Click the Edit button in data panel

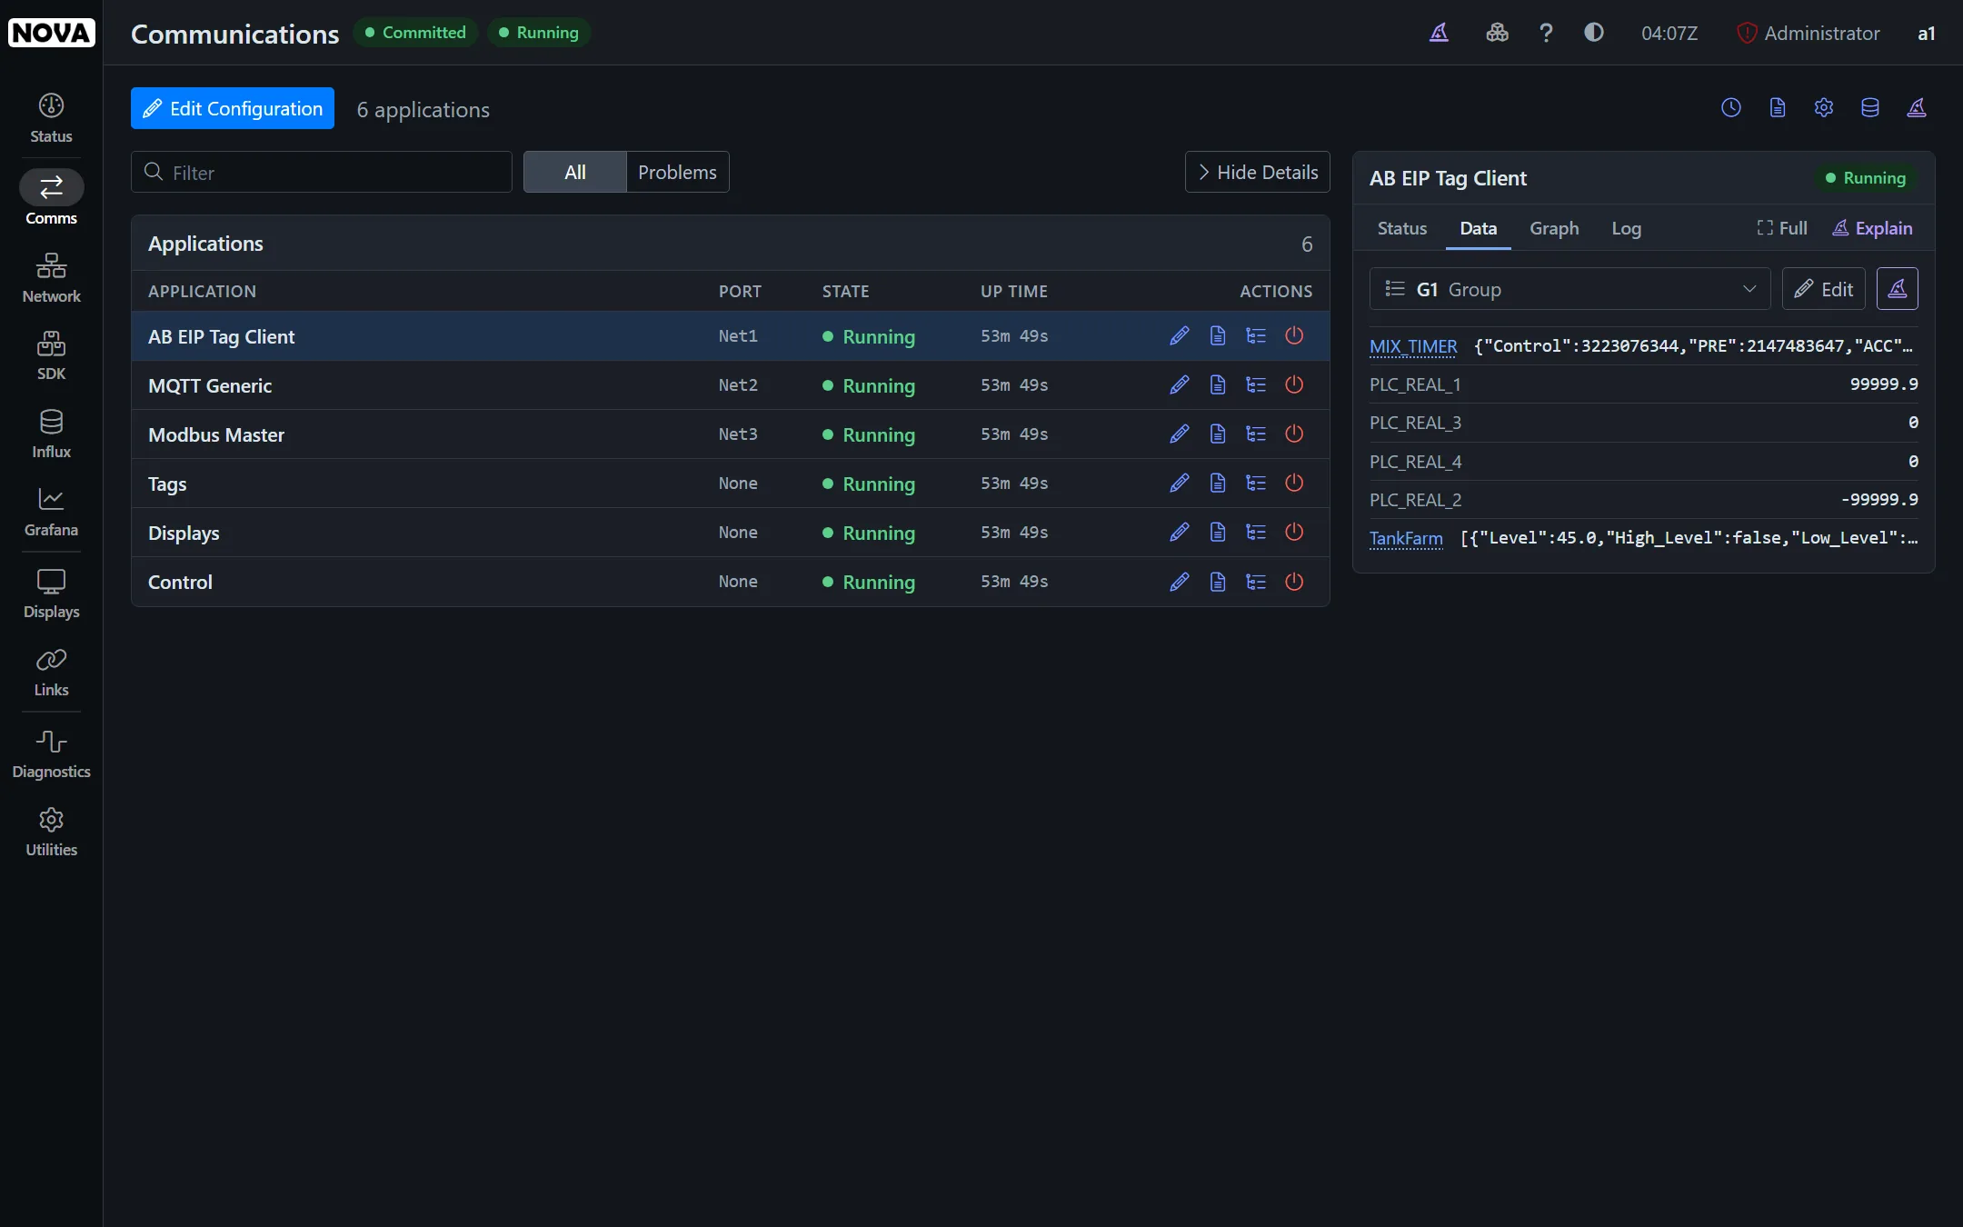click(1823, 289)
